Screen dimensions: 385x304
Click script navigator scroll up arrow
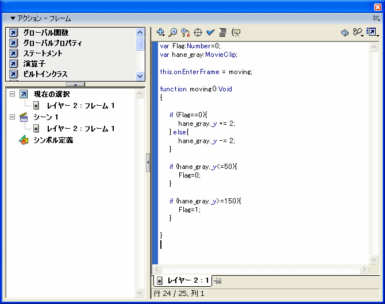pyautogui.click(x=139, y=94)
